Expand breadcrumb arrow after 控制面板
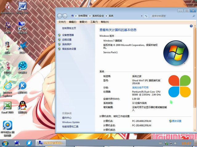The image size is (197, 147). [90, 16]
